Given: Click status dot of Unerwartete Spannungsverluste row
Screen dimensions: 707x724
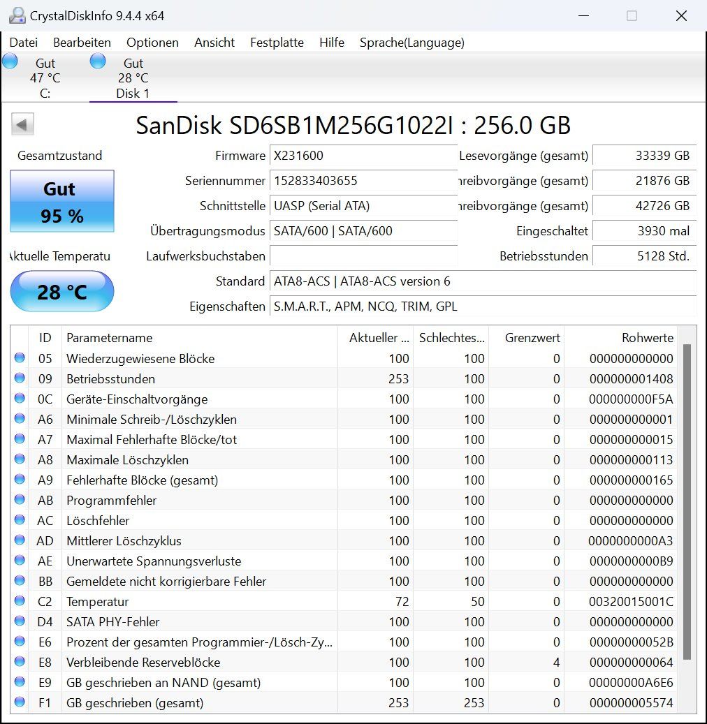Looking at the screenshot, I should [20, 561].
